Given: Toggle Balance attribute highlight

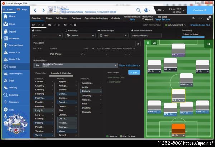Looking at the screenshot, I should coord(91,91).
